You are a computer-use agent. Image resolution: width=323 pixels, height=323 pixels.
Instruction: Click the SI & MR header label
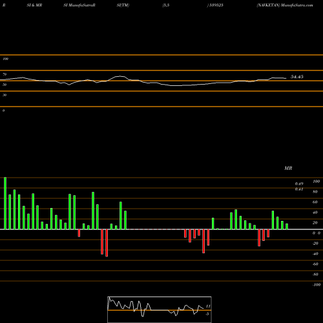pos(34,5)
